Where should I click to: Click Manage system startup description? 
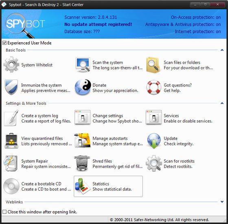(118, 144)
